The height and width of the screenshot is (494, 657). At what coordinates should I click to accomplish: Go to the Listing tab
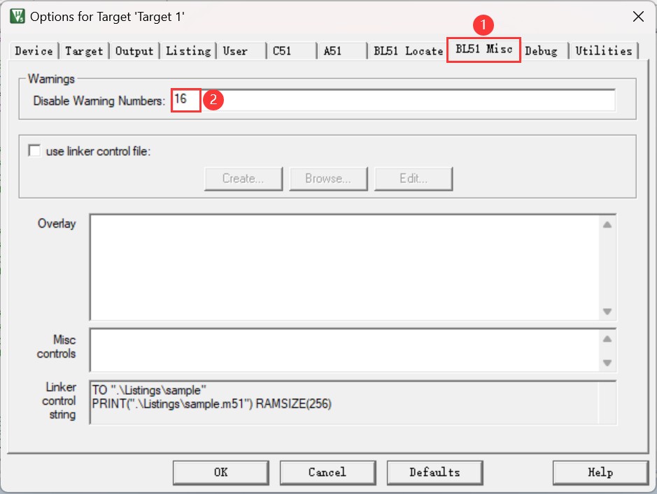[188, 51]
